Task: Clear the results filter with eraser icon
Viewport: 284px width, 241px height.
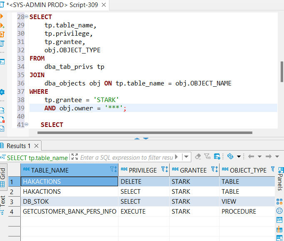Action: 198,157
